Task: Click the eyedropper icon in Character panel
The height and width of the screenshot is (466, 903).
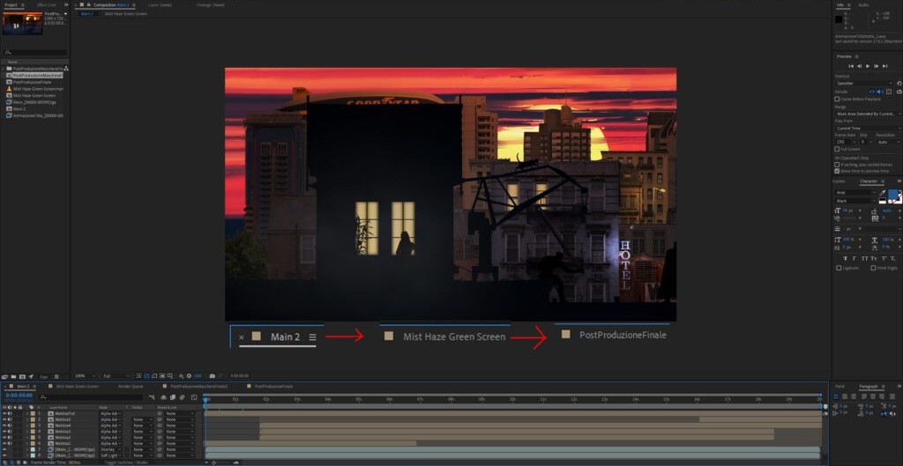Action: (882, 192)
